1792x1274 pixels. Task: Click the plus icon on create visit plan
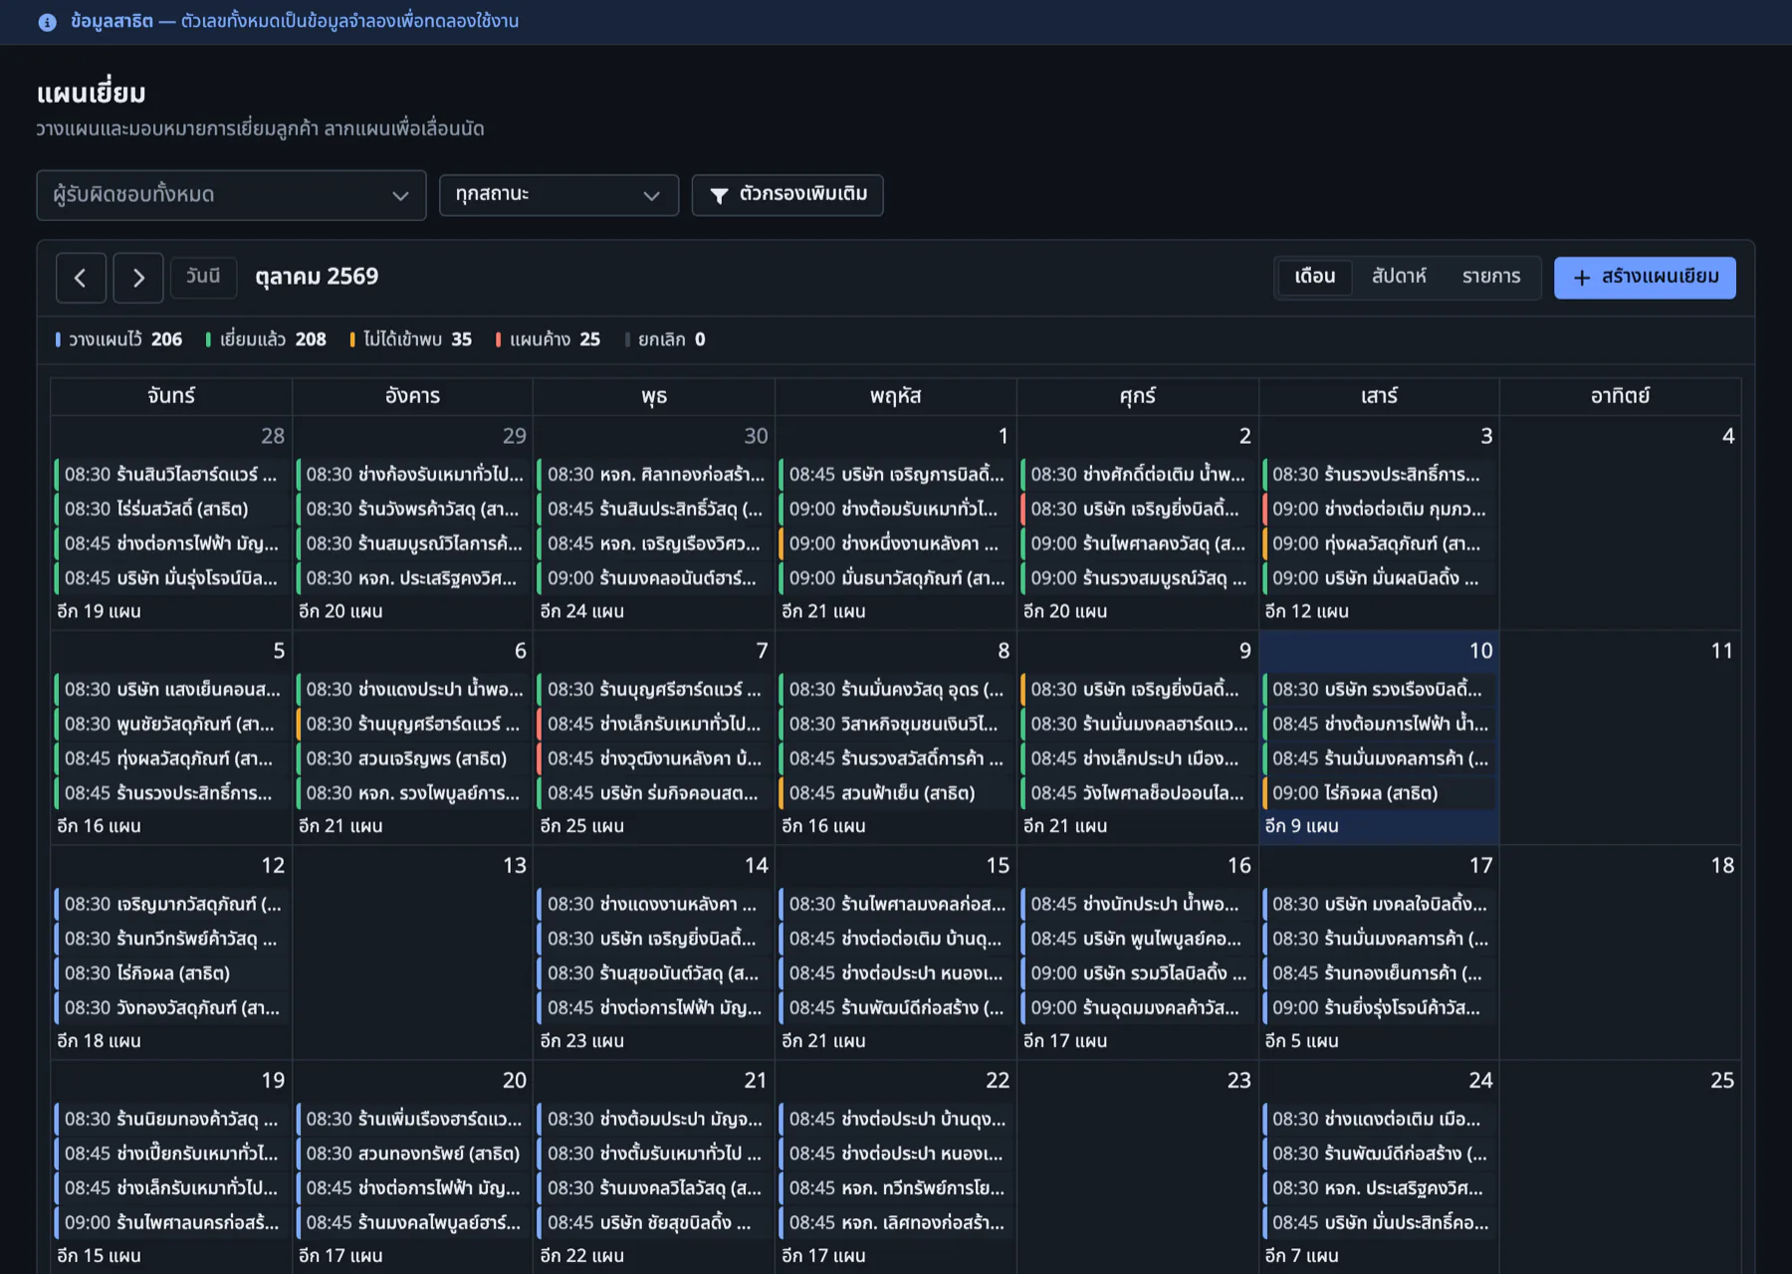1582,278
